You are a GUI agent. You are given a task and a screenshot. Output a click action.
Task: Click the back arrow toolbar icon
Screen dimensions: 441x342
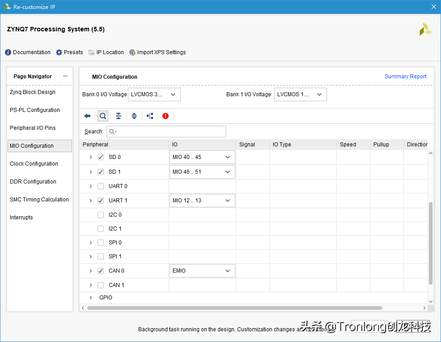(x=88, y=116)
